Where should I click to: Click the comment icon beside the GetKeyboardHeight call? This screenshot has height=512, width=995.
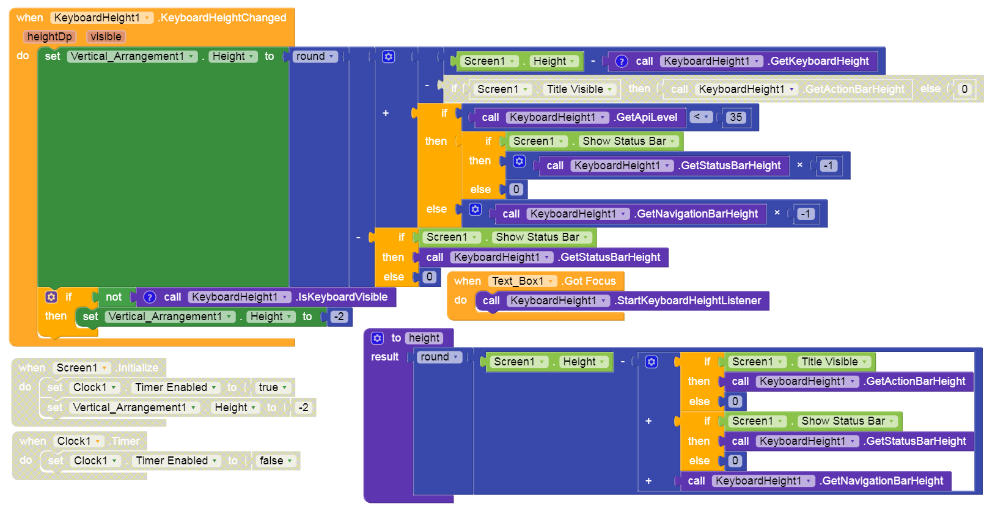point(622,61)
